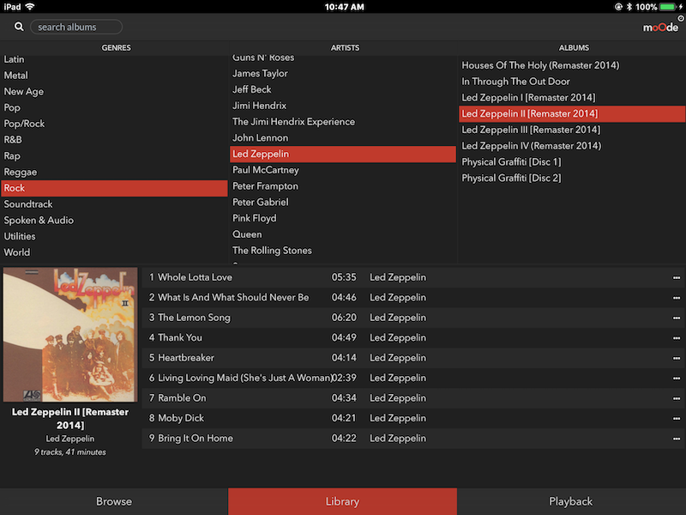This screenshot has height=515, width=686.
Task: Open options for Living Loving Maid track
Action: point(677,379)
